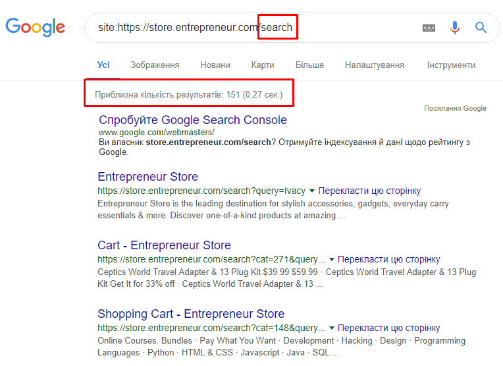
Task: Open the Google logo homepage link
Action: point(36,27)
